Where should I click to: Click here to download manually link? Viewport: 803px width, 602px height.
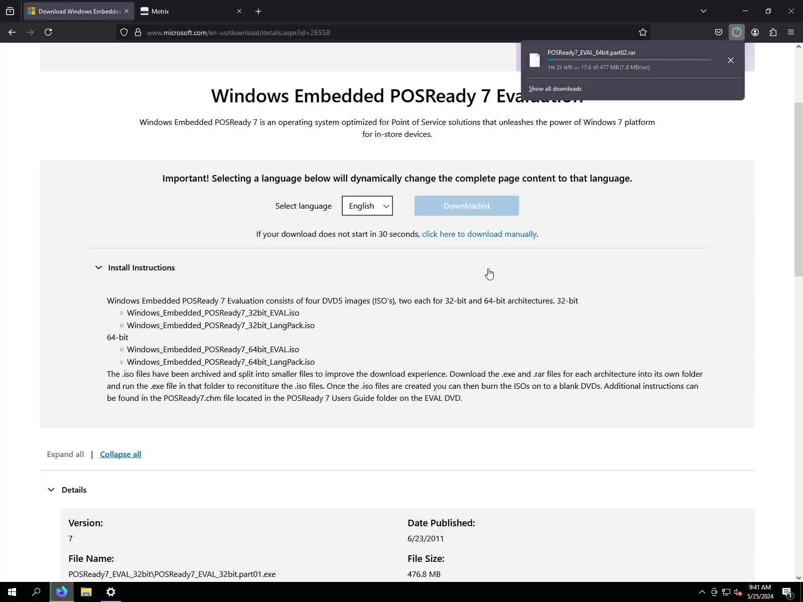tap(479, 234)
